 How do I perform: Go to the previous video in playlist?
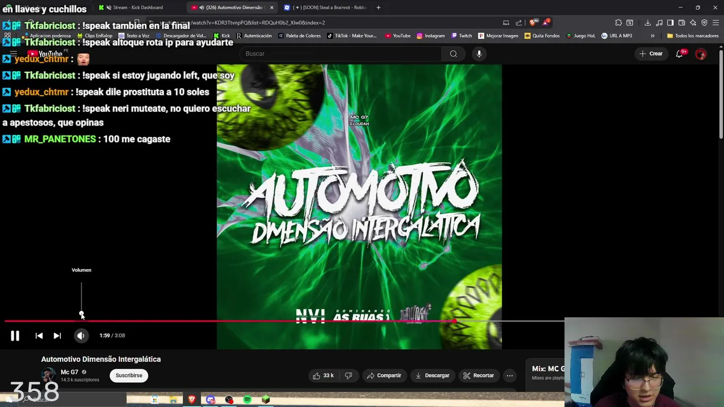39,336
